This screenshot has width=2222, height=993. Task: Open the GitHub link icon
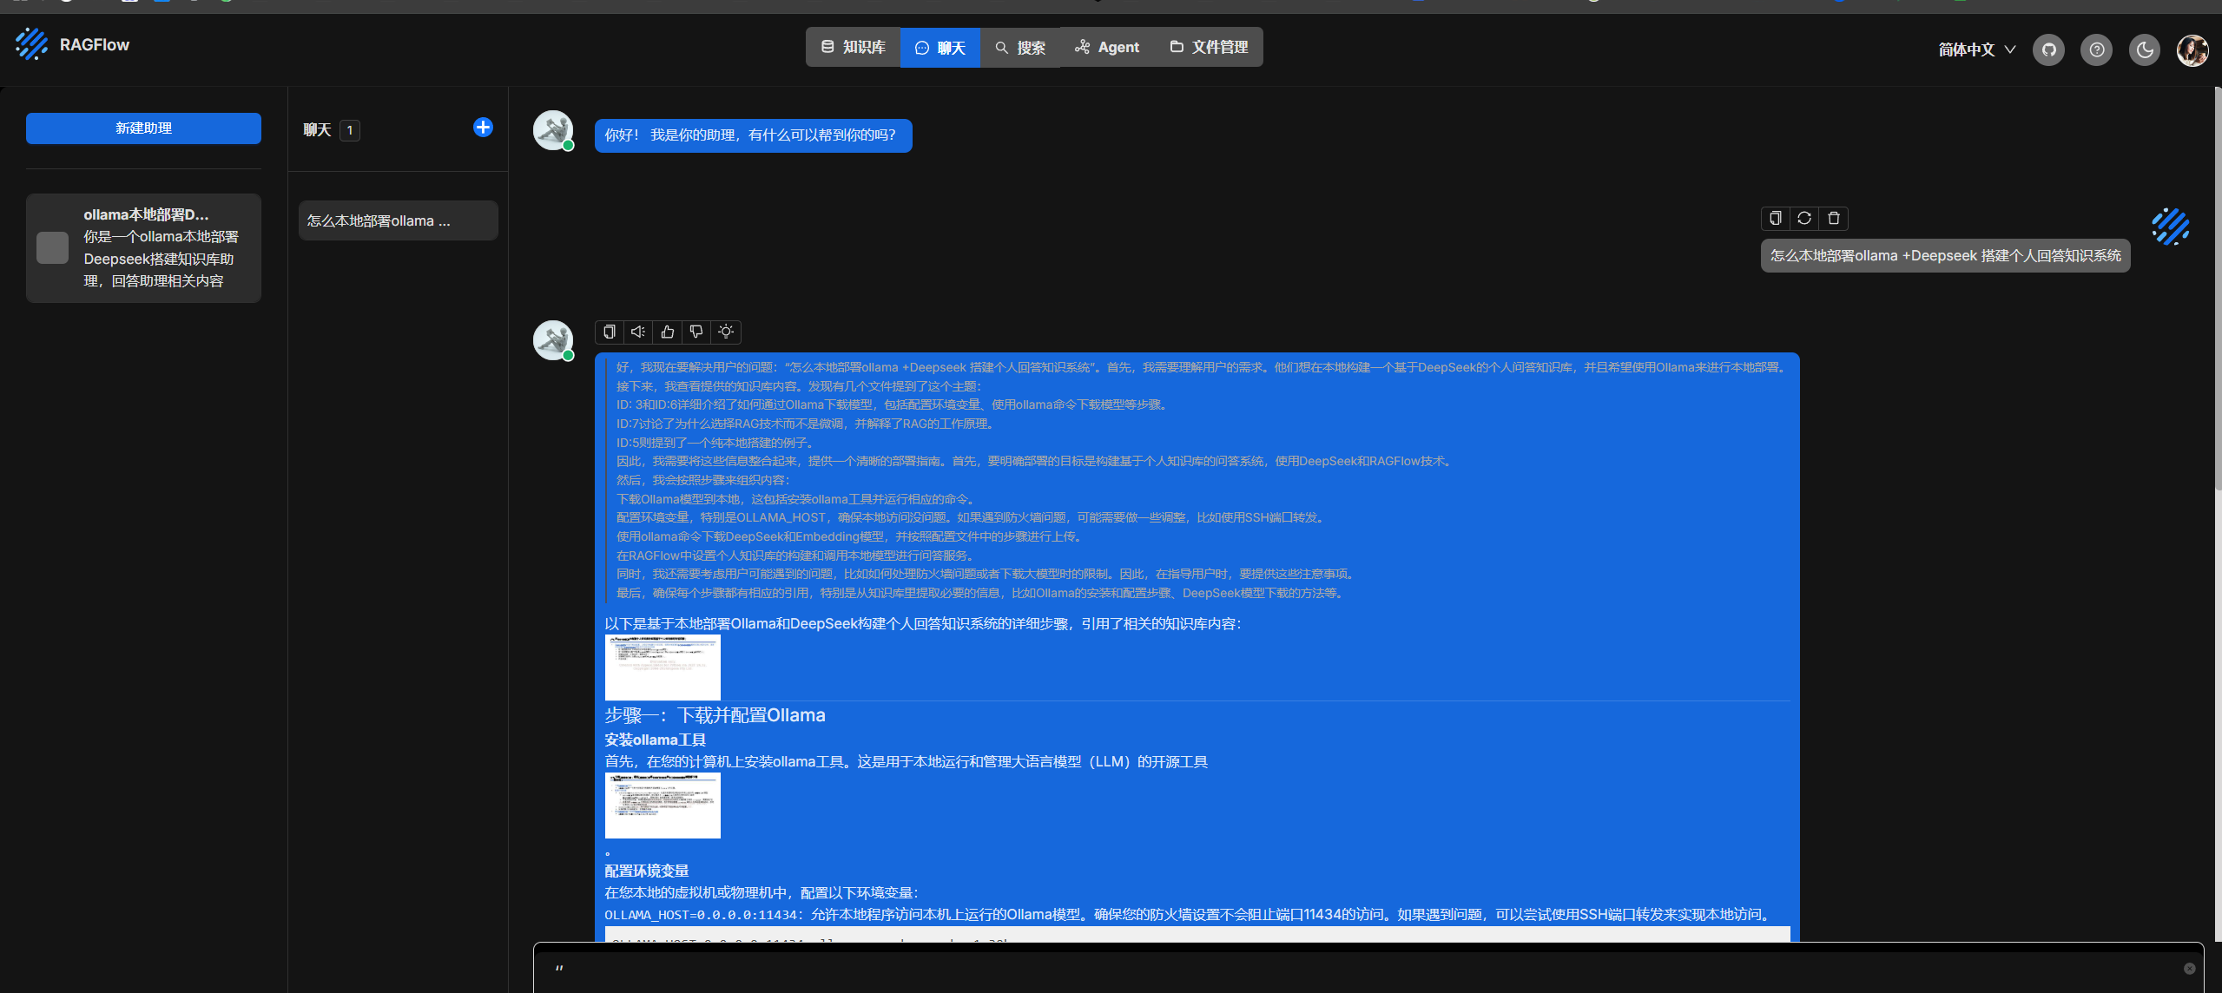click(2049, 49)
